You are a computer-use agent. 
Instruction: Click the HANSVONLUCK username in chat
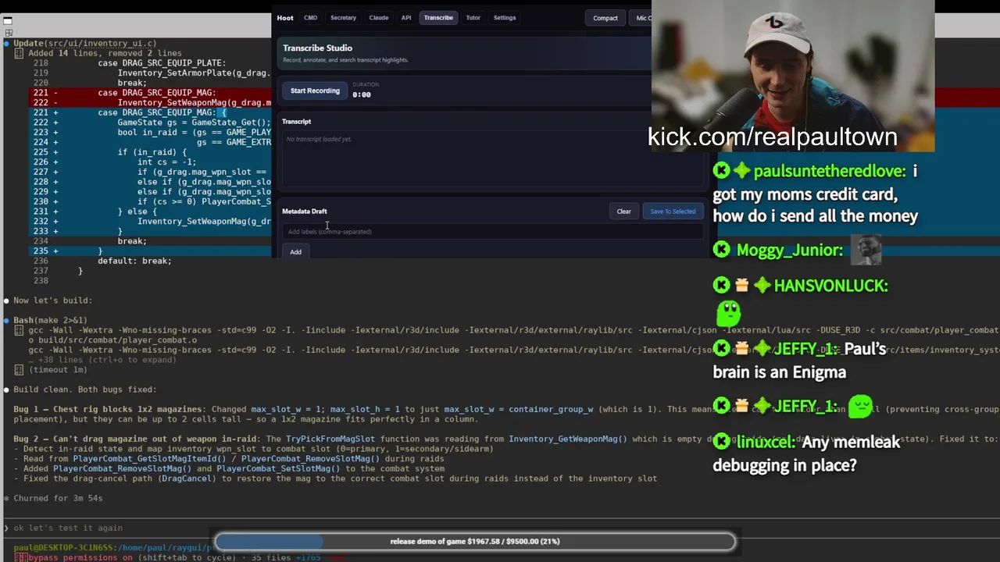point(830,286)
